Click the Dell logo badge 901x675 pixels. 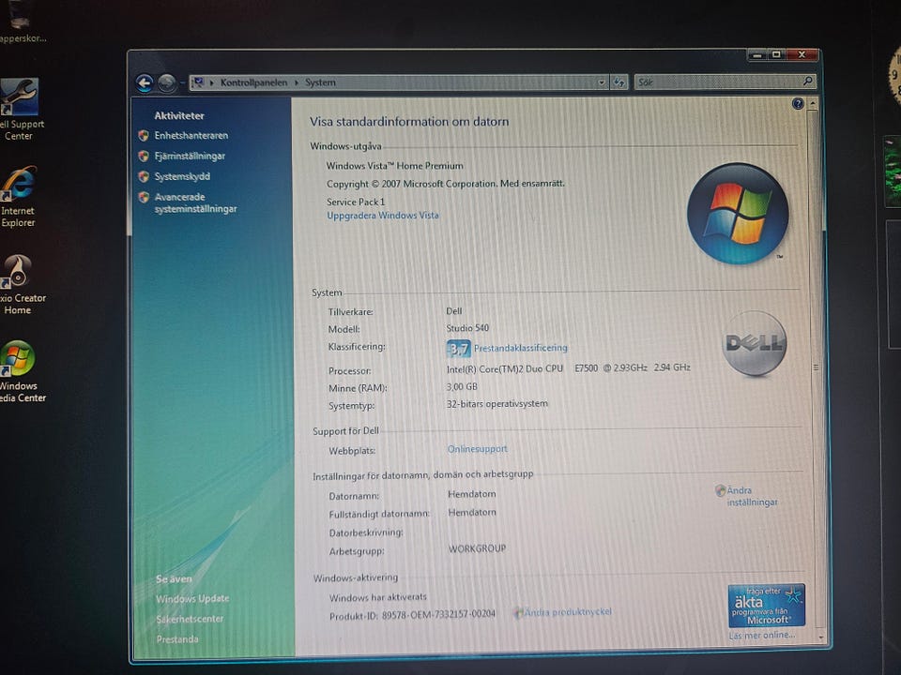[754, 343]
